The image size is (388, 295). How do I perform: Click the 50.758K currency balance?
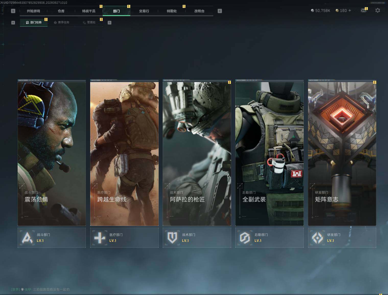point(323,10)
